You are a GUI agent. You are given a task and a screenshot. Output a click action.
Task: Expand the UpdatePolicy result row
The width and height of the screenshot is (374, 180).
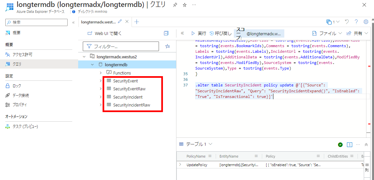pos(180,165)
